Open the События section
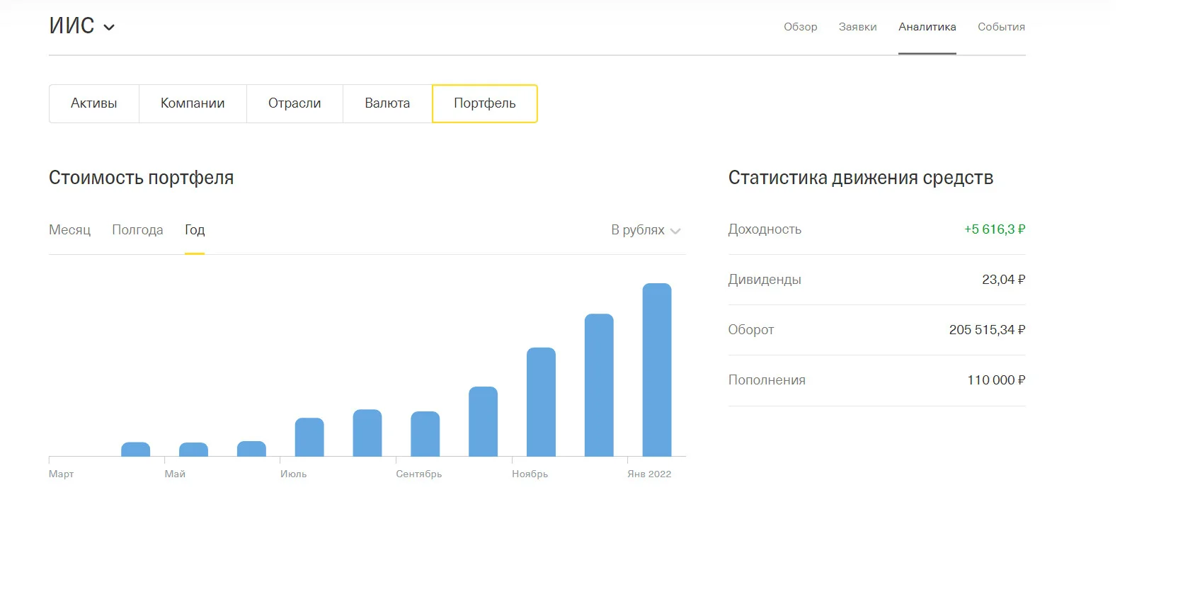The width and height of the screenshot is (1178, 599). pyautogui.click(x=1001, y=27)
